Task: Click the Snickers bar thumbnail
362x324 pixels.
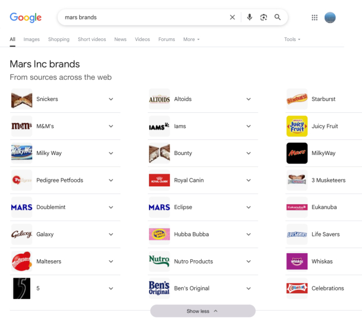Action: click(22, 99)
